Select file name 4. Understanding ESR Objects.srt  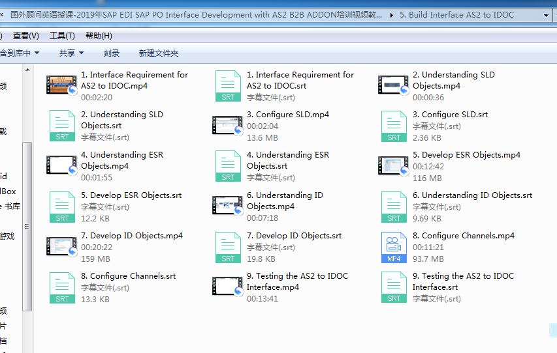[x=288, y=160]
